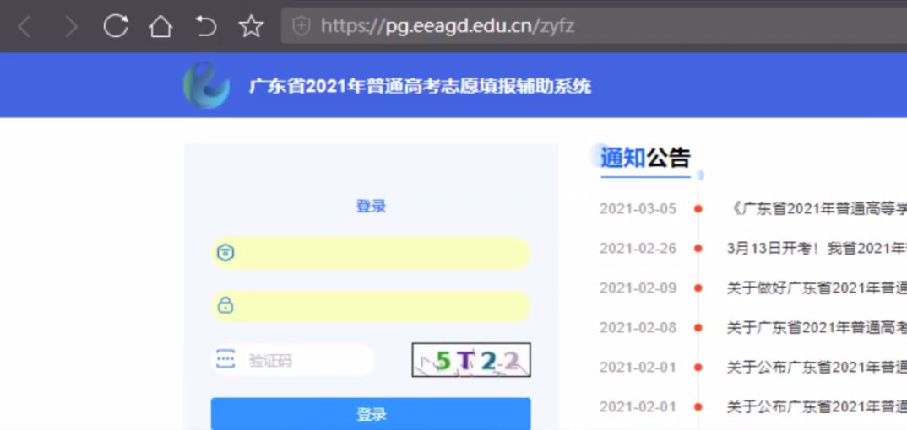Click the 通知公告 section heading

point(645,158)
